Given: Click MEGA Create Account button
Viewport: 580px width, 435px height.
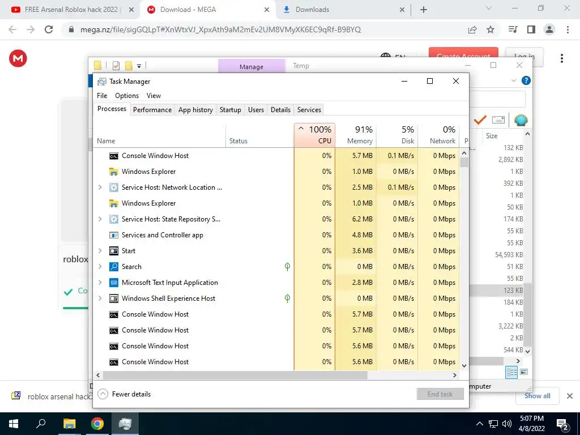Looking at the screenshot, I should [x=463, y=53].
